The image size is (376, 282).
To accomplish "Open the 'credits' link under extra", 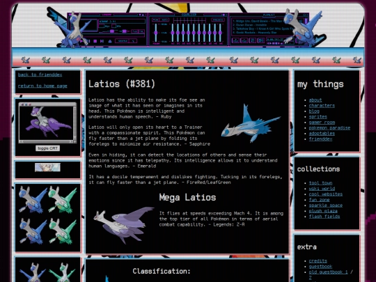I will [x=318, y=261].
